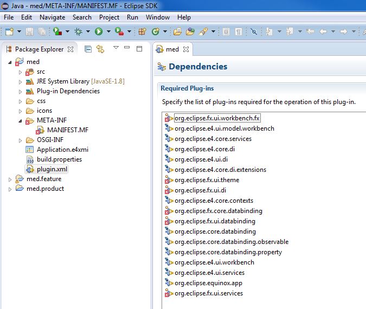Select plugin.xml file
Image resolution: width=366 pixels, height=309 pixels.
(52, 169)
